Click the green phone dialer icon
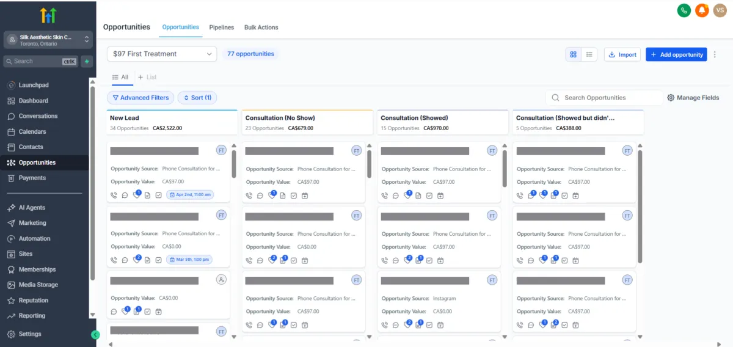The image size is (733, 347). [x=684, y=10]
